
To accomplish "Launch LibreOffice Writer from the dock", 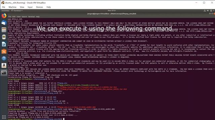I will click(4, 44).
